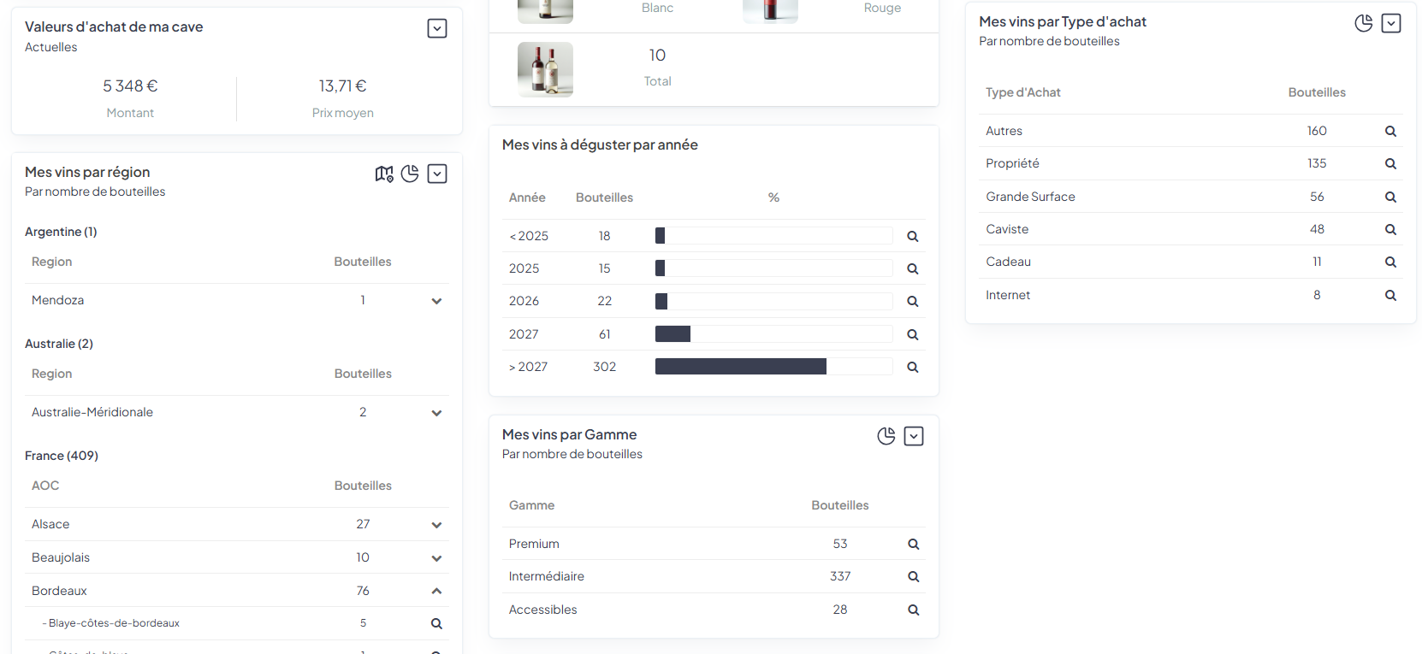Expand the Alsace AOC row
The width and height of the screenshot is (1422, 654).
coord(436,525)
